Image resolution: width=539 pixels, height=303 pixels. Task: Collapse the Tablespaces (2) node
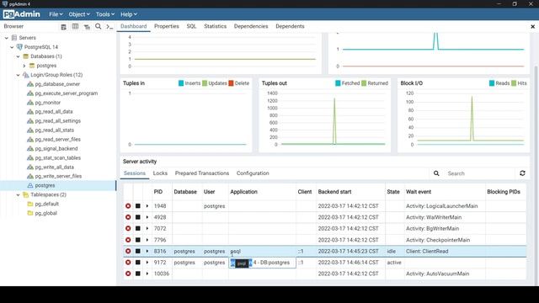[x=19, y=194]
